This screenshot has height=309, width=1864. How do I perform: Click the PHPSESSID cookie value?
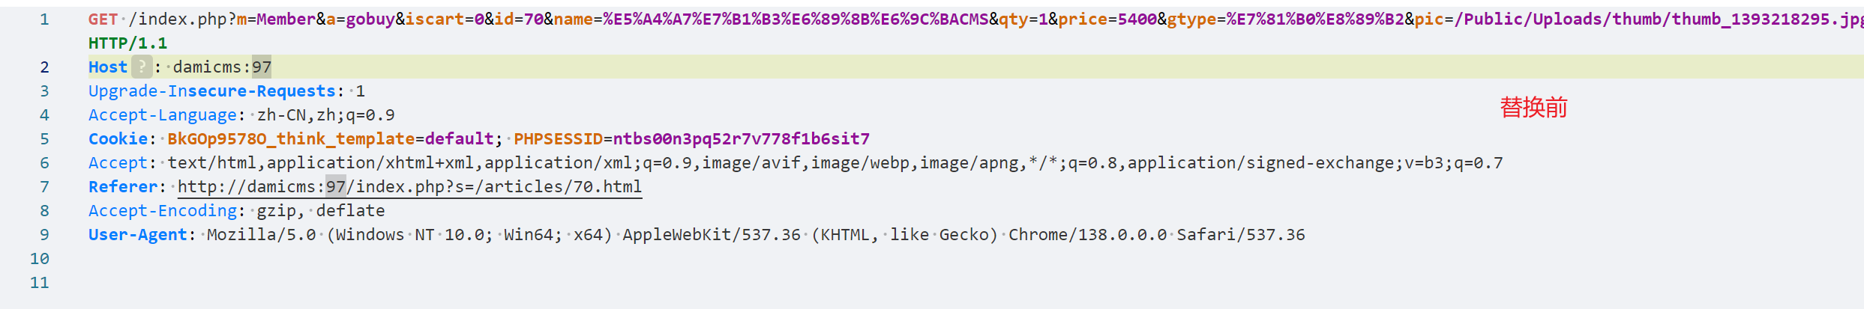coord(741,139)
